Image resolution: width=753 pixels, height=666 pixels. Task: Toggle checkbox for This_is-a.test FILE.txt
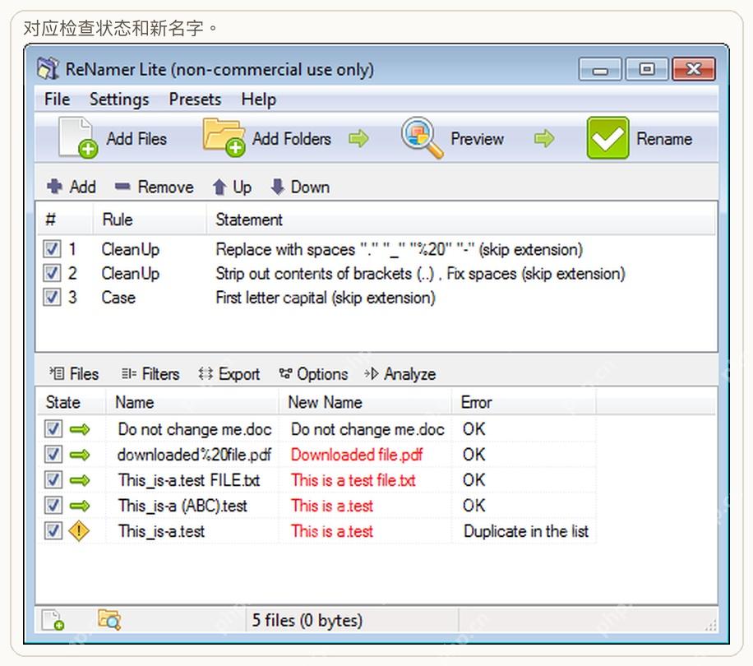53,479
